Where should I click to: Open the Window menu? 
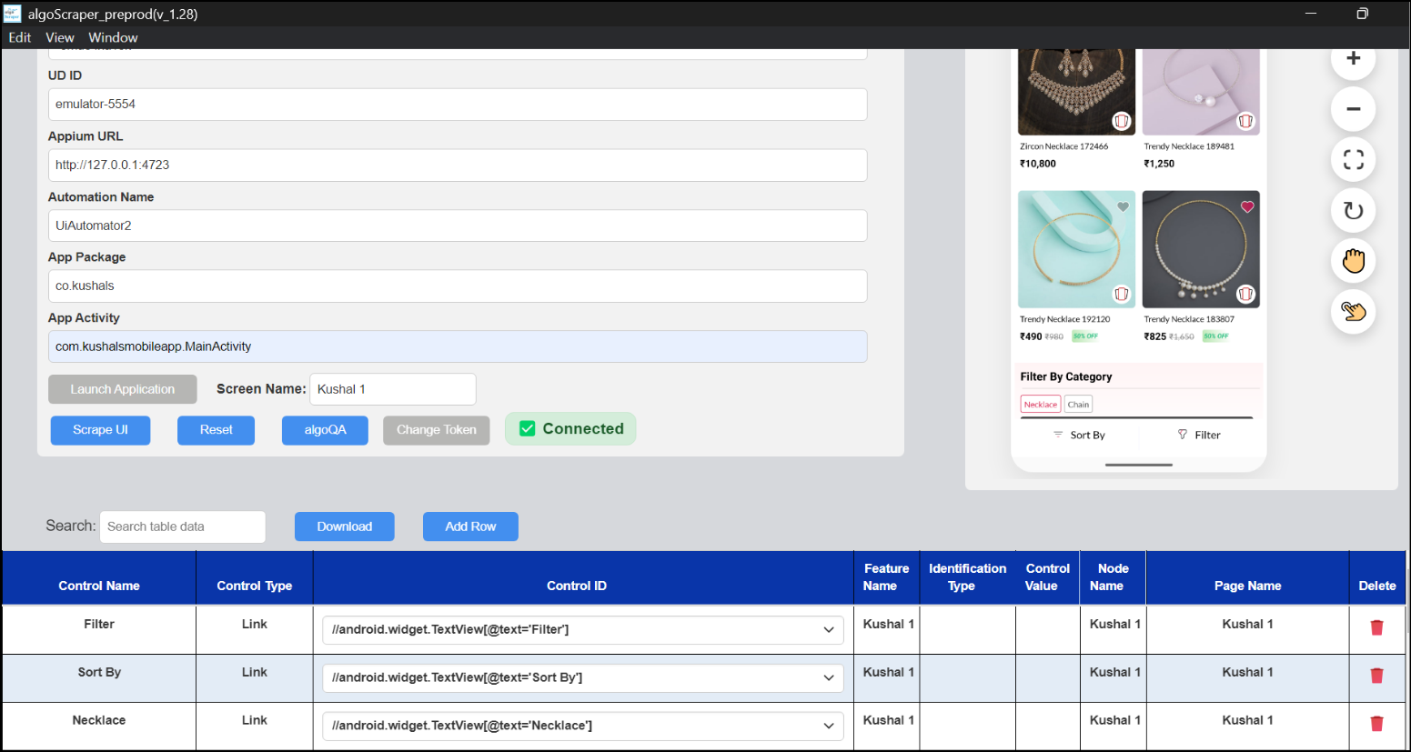click(113, 37)
